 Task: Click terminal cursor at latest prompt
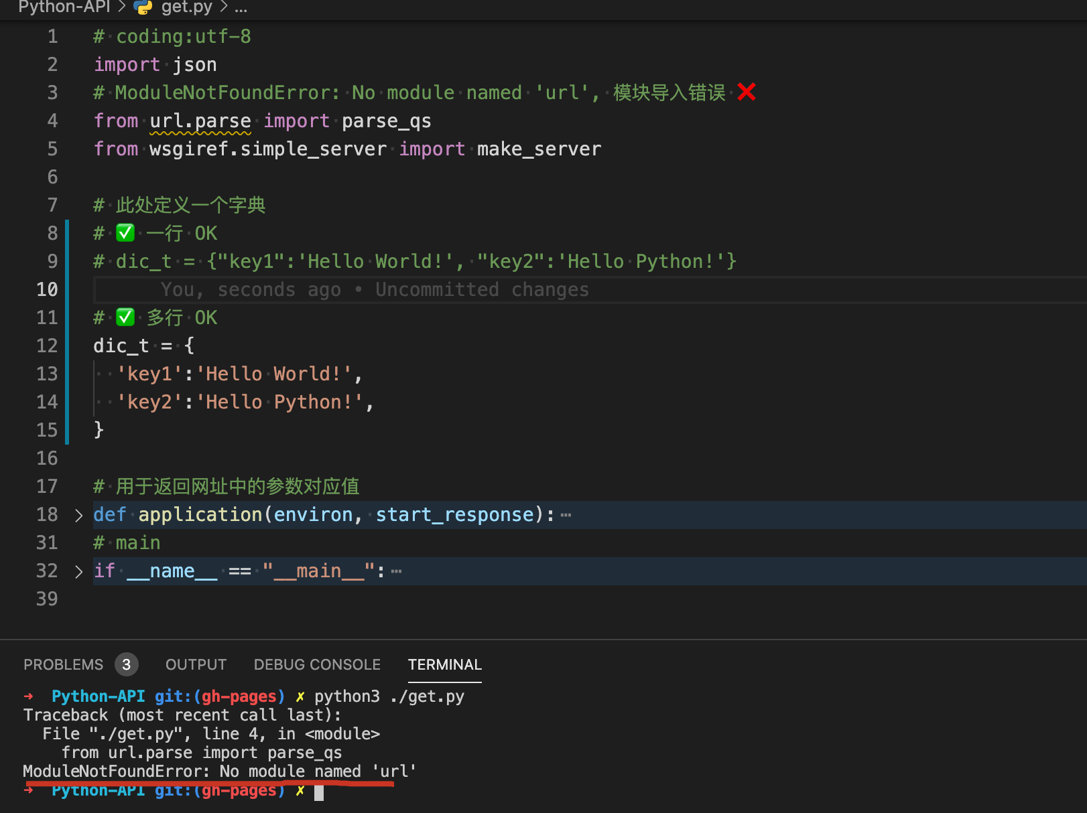[x=319, y=792]
